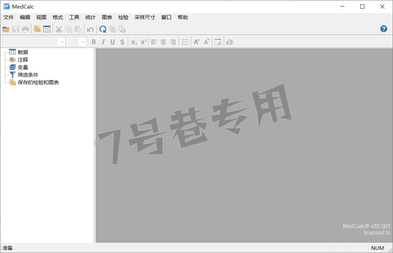This screenshot has width=393, height=253.
Task: Open the 编辑 menu
Action: tap(25, 17)
